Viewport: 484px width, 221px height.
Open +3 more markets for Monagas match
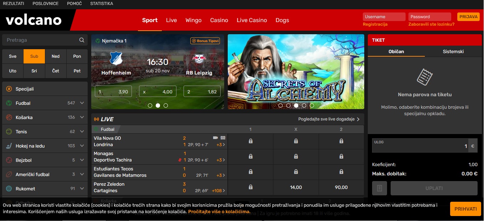[221, 160]
